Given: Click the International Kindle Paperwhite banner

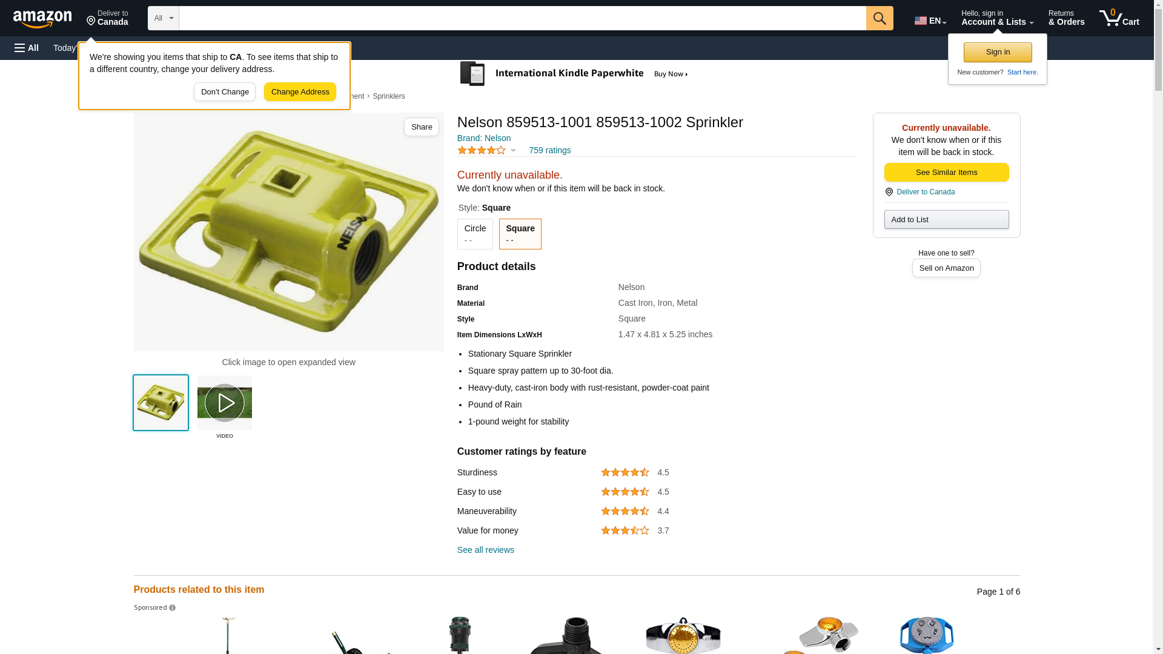Looking at the screenshot, I should click(574, 74).
